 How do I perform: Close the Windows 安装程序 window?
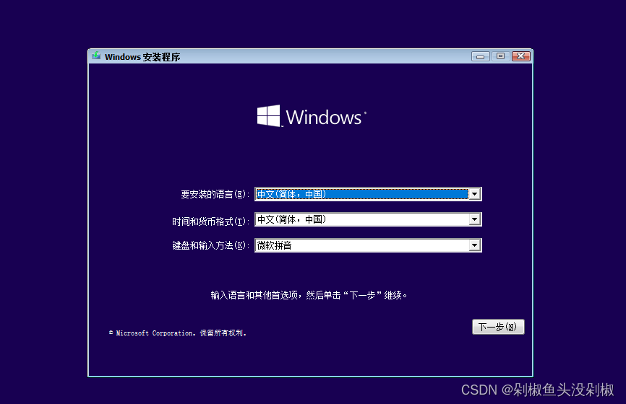(521, 56)
